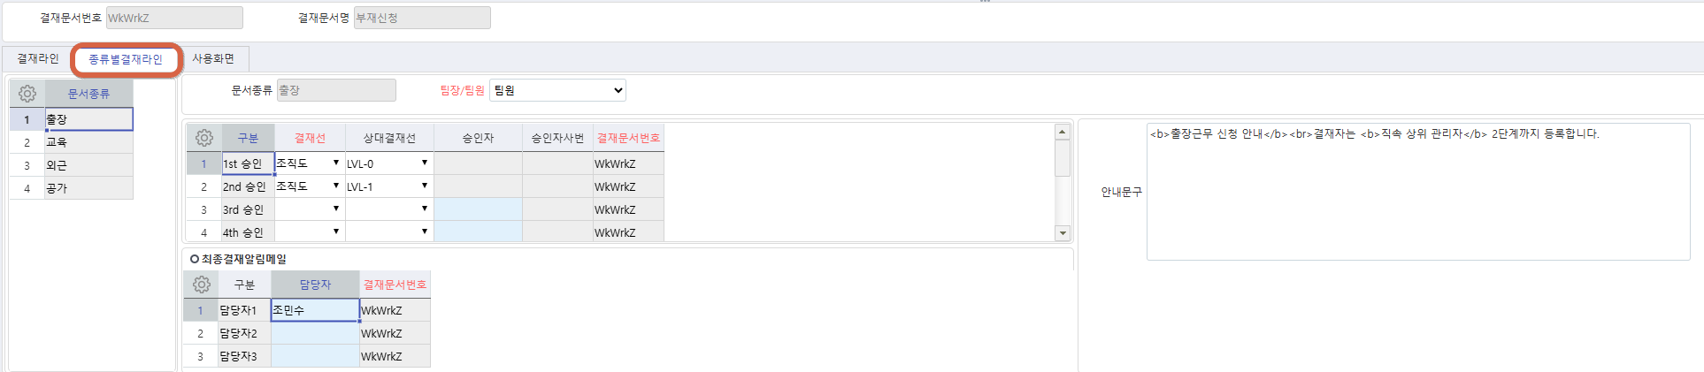Click the gear icon in the 문서종류 list

click(27, 94)
